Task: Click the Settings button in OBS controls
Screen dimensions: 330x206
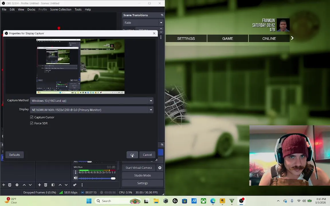Action: [142, 183]
